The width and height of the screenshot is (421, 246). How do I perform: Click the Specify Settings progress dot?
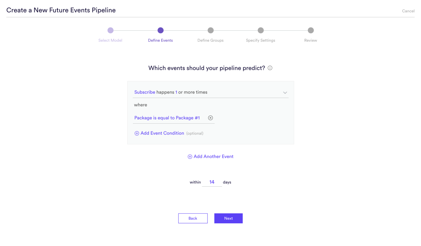[x=260, y=30]
